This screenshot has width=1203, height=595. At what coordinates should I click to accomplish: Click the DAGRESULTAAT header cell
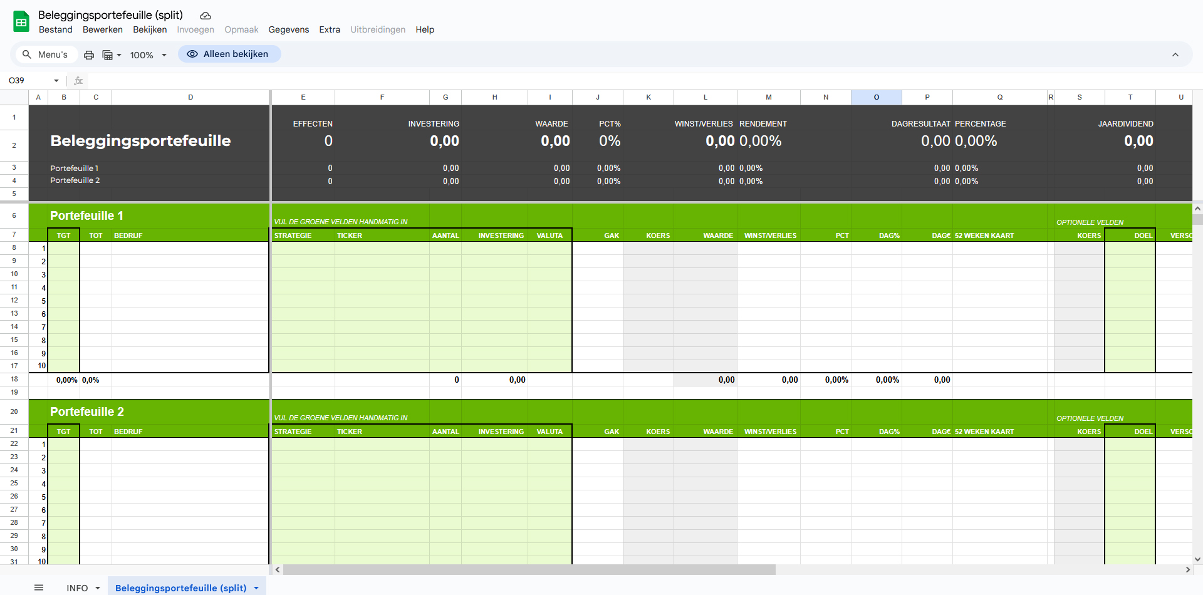pos(920,124)
